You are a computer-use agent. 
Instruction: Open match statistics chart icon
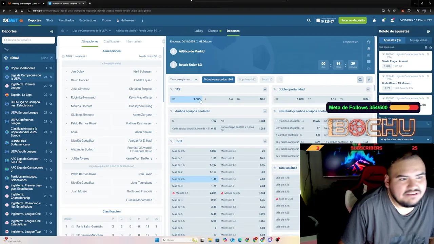pos(369,55)
